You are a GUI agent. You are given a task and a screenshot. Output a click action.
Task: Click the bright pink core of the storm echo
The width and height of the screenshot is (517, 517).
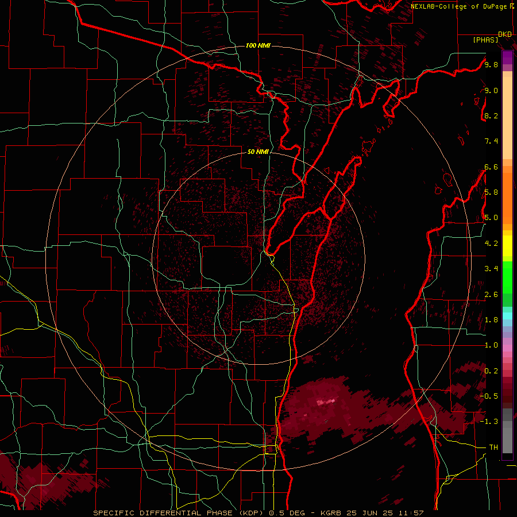(x=326, y=402)
